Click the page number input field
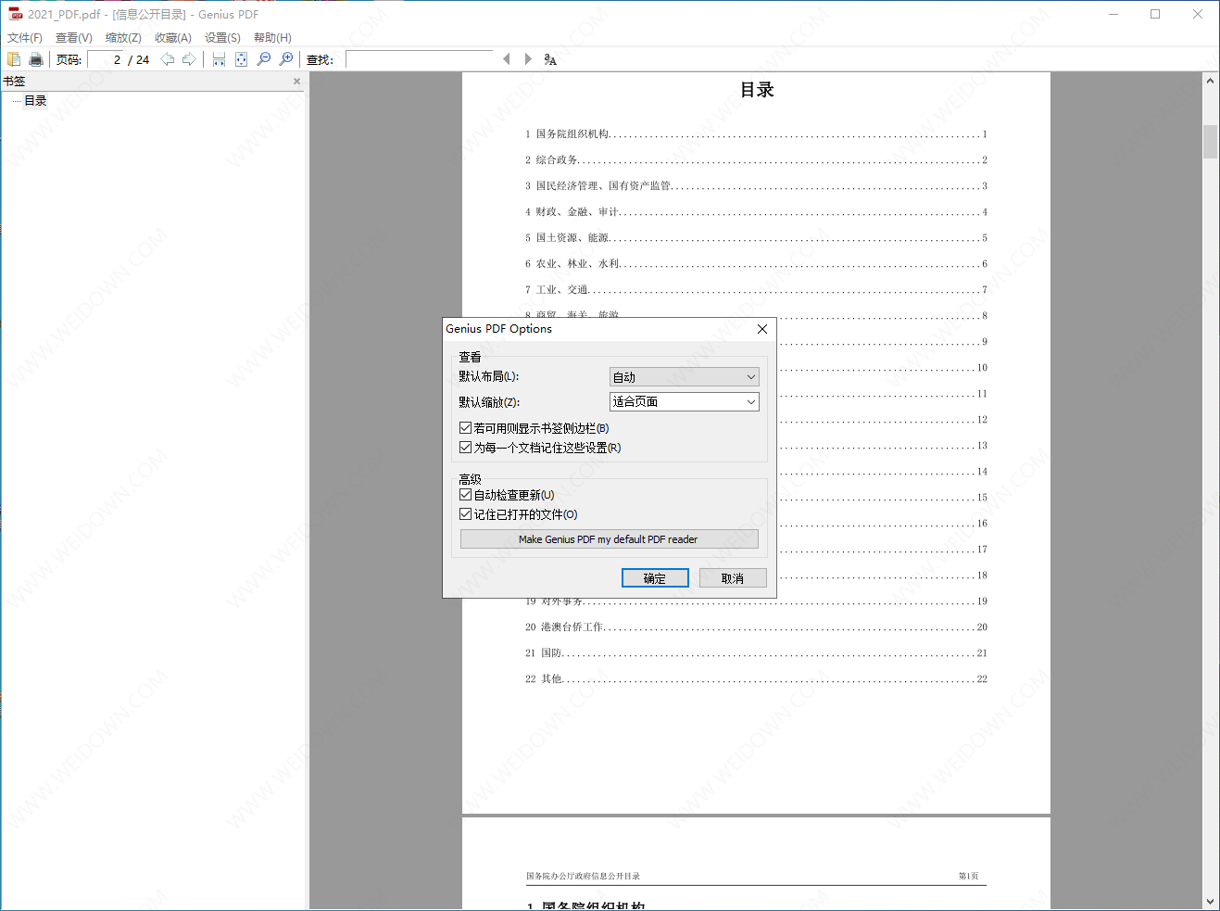The height and width of the screenshot is (911, 1220). coord(106,59)
